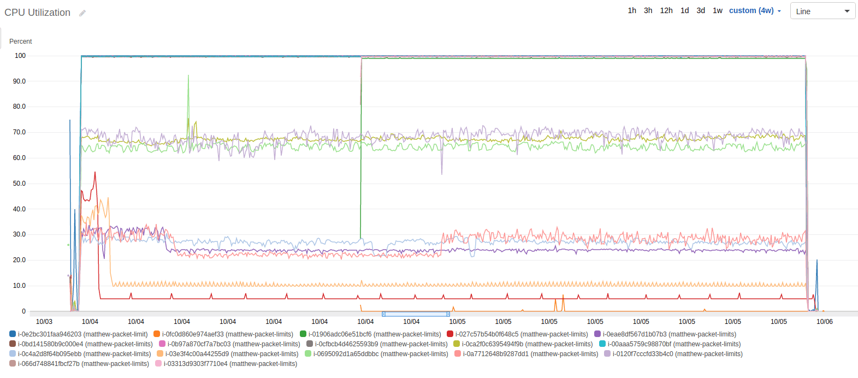Click the pink swatch for i-0b97a870cf7a7bc03
The image size is (858, 378).
[x=162, y=344]
